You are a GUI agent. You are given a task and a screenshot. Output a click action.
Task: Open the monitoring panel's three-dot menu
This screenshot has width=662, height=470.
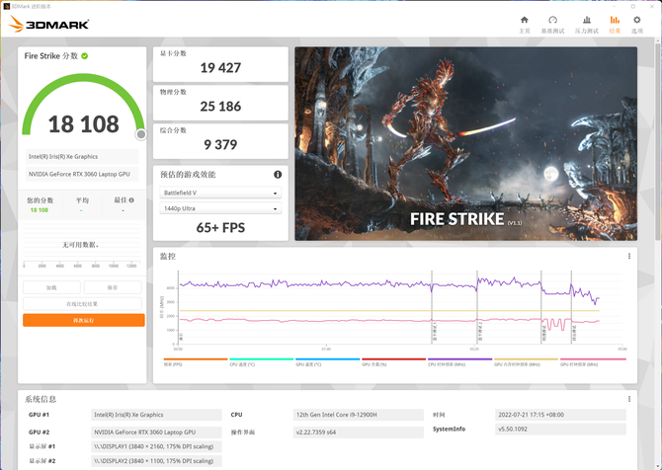[x=629, y=256]
